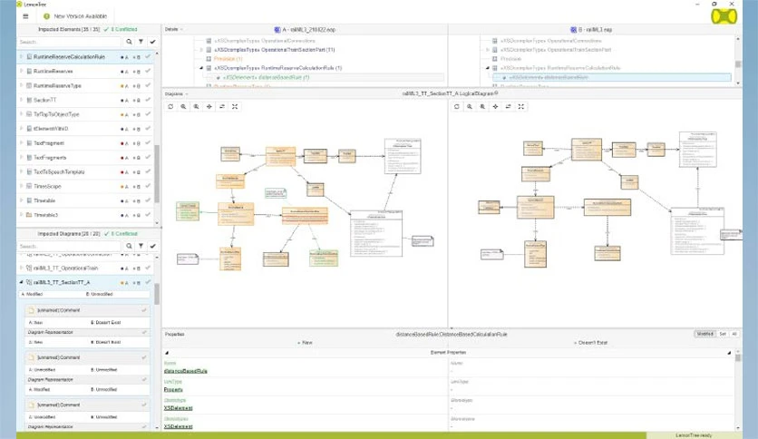Expand the railML3_TT_OperationalTrain diagram row
This screenshot has width=758, height=439.
[x=21, y=268]
